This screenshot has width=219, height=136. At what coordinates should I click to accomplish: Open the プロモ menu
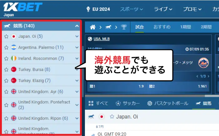coord(192,9)
